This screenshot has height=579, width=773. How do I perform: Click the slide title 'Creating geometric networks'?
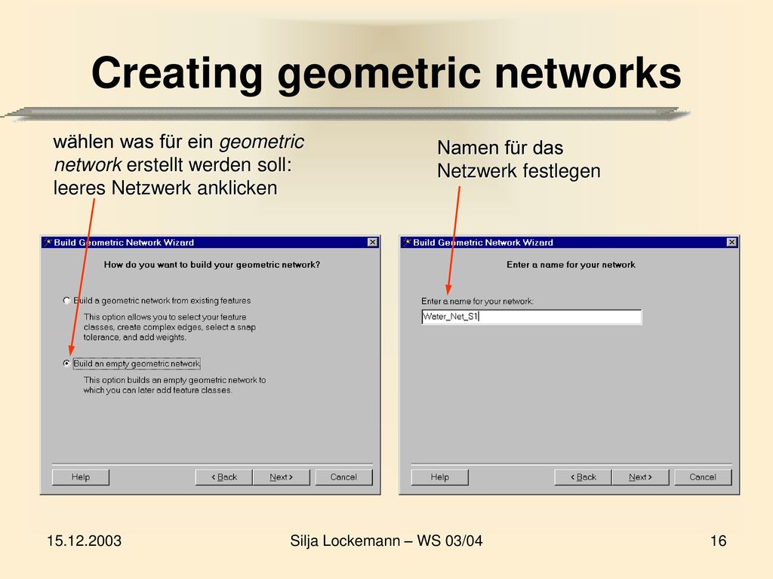386,73
